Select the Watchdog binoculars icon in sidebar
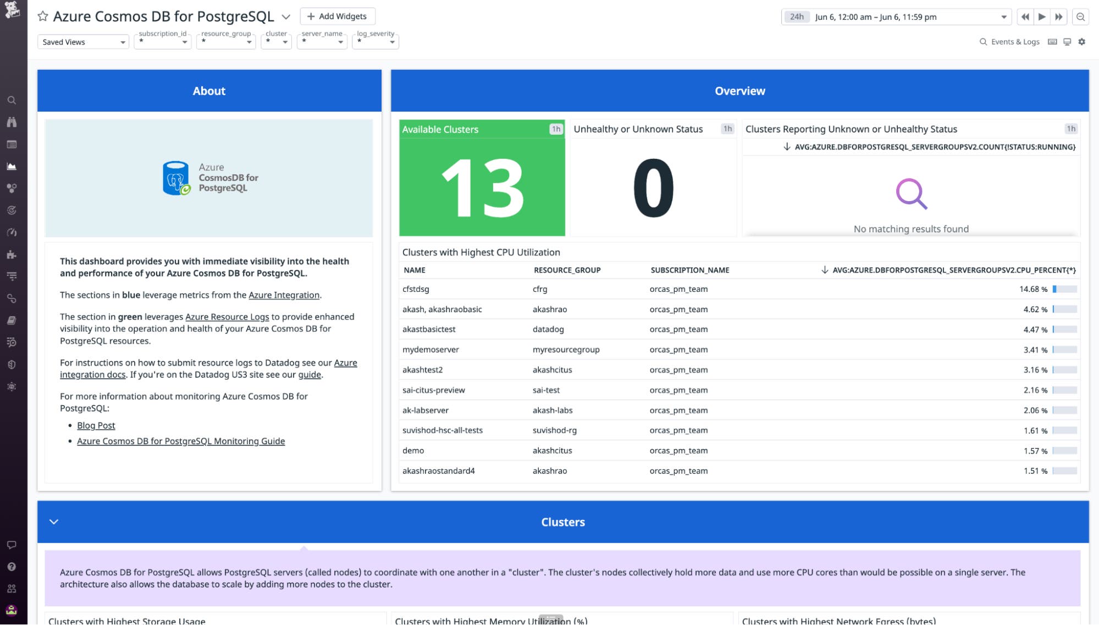Screen dimensions: 1099x625 12,123
